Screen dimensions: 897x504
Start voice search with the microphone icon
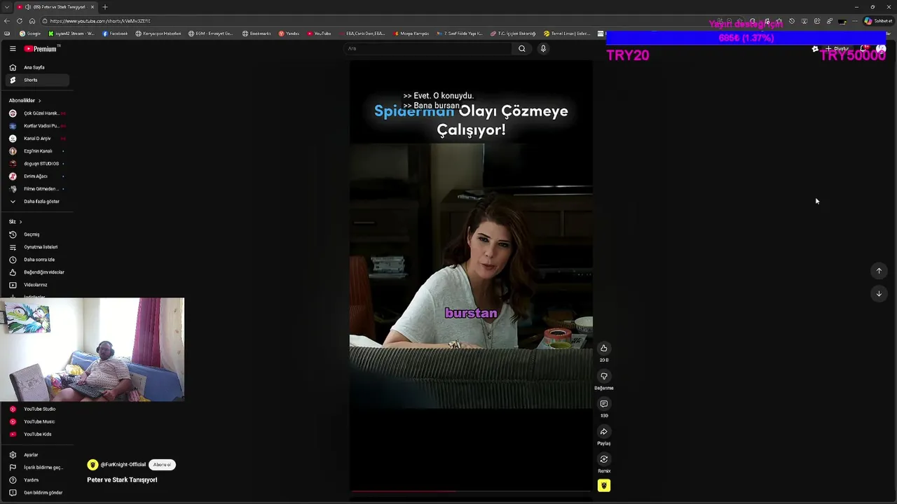[543, 48]
